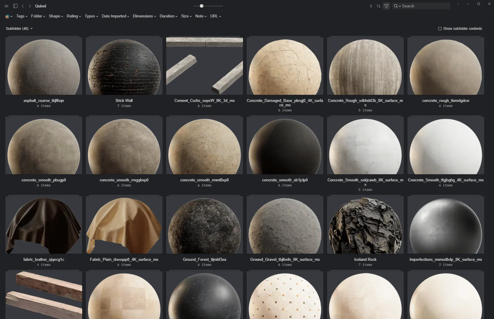This screenshot has width=494, height=319.
Task: Select the Concrete_Rough_sdbhdd3b striped sphere thumbnail
Action: click(x=365, y=66)
